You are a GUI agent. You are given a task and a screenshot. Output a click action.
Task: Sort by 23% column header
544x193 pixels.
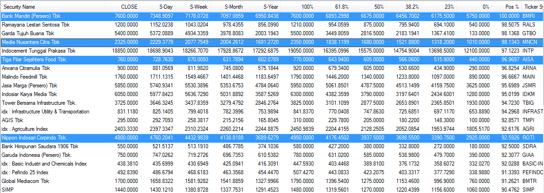pos(439,6)
